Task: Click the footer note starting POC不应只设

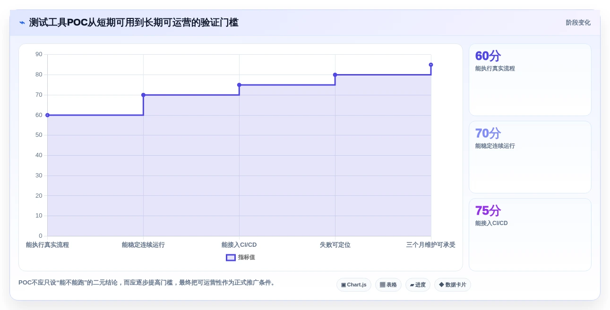Action: 147,283
